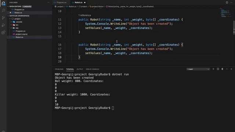Screen dimensions: 235x132
Task: Click the terminal prompt input cursor
Action: 113,108
